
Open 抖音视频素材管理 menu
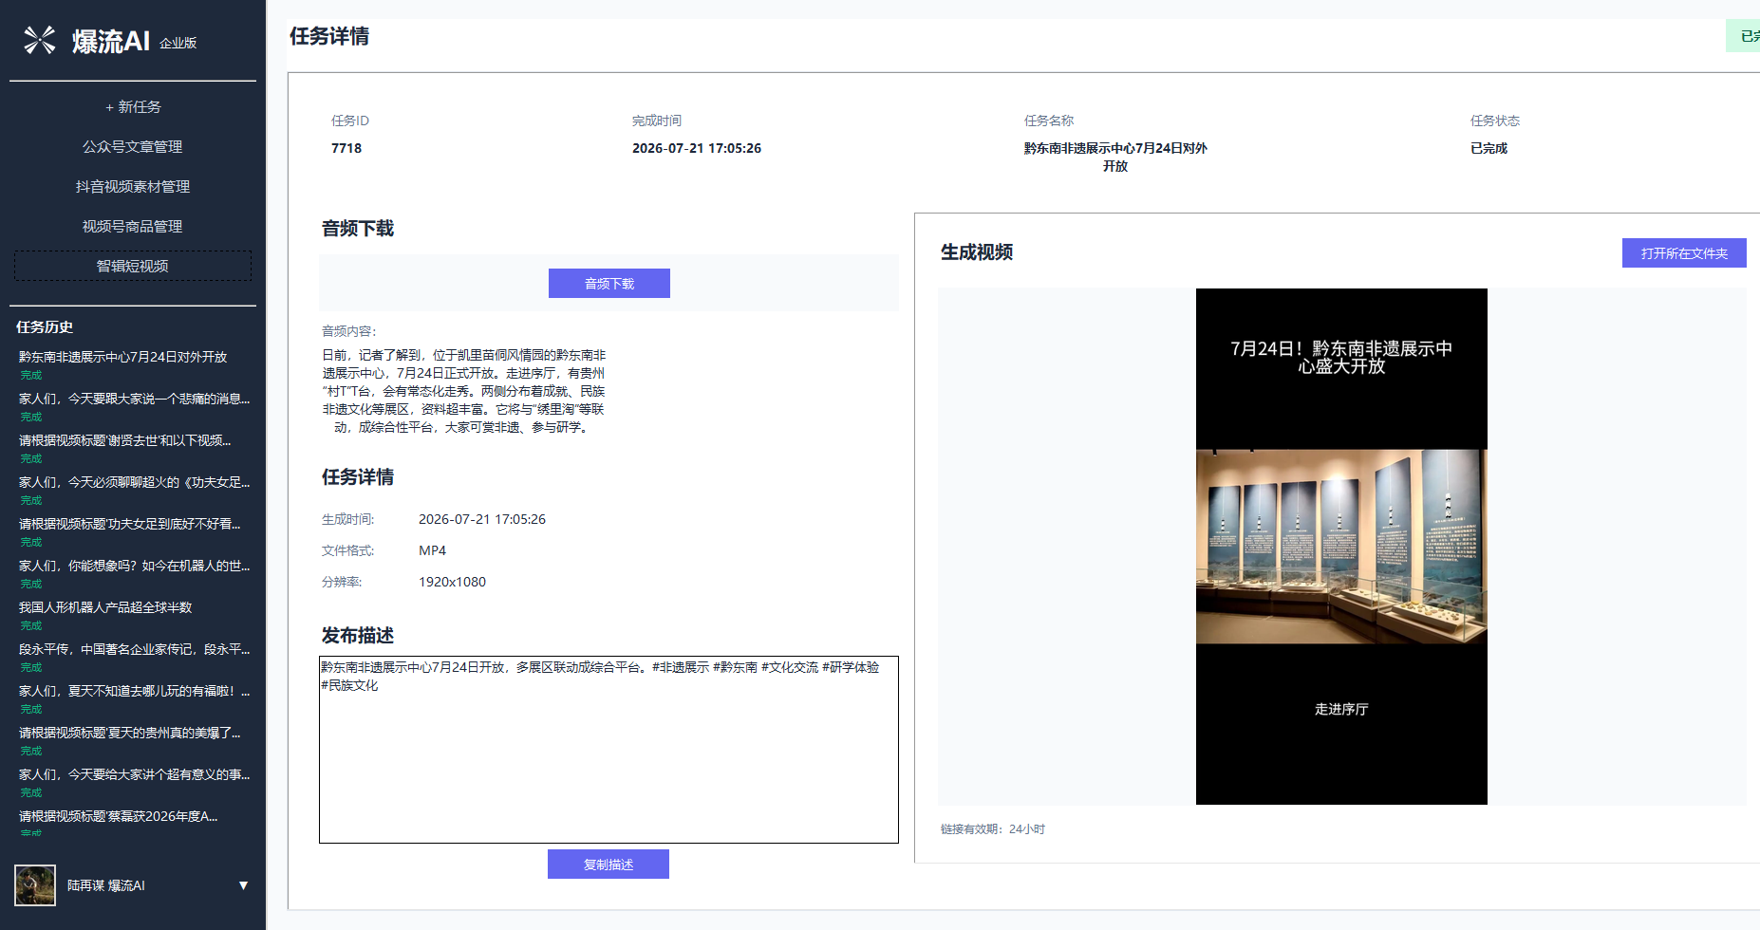pos(133,187)
